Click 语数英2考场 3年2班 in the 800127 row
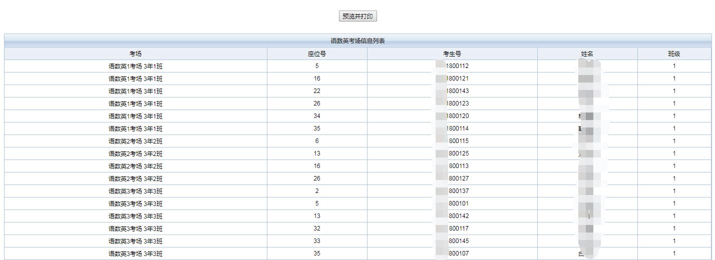This screenshot has width=715, height=260. [136, 178]
